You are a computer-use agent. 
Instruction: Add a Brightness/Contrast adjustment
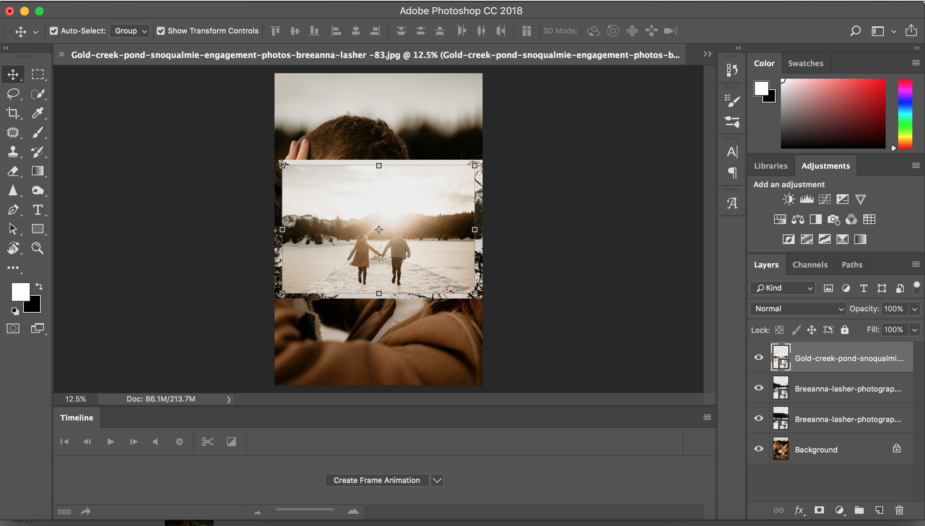click(x=788, y=199)
